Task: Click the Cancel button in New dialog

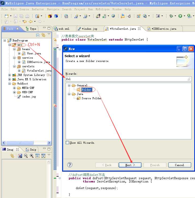Action: (180, 165)
